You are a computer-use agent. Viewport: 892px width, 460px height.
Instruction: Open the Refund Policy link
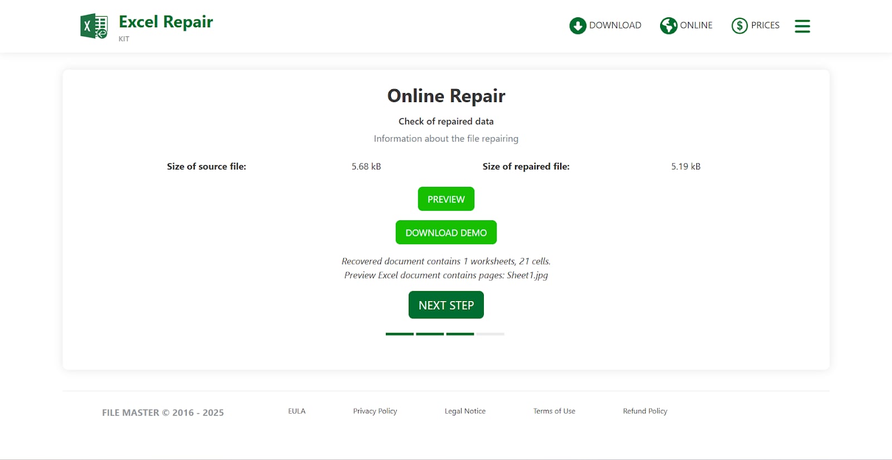pyautogui.click(x=645, y=411)
